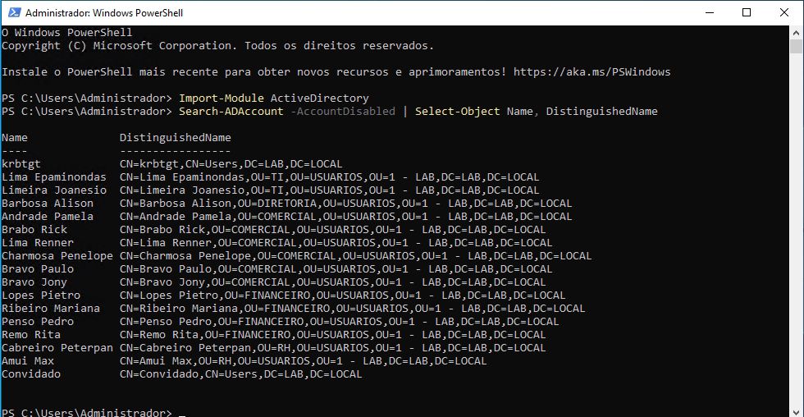
Task: Click the krbtgt name entry
Action: click(x=21, y=164)
